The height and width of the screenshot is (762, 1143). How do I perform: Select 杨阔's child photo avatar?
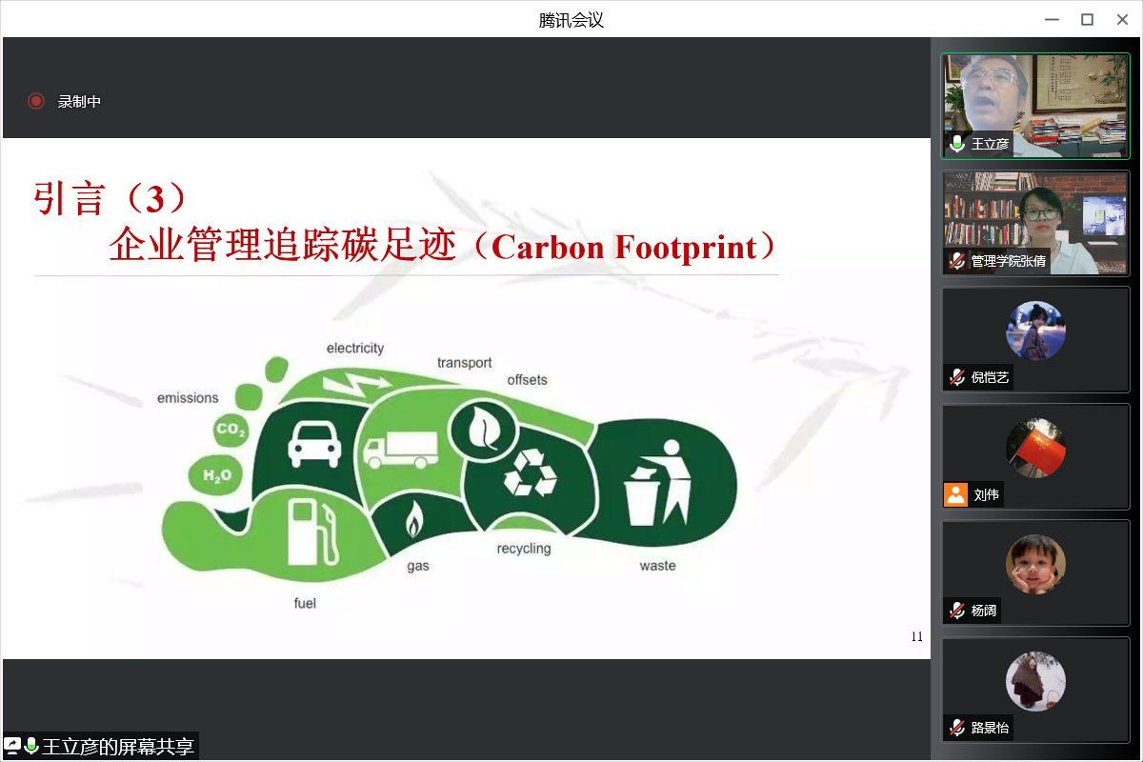pyautogui.click(x=1035, y=564)
